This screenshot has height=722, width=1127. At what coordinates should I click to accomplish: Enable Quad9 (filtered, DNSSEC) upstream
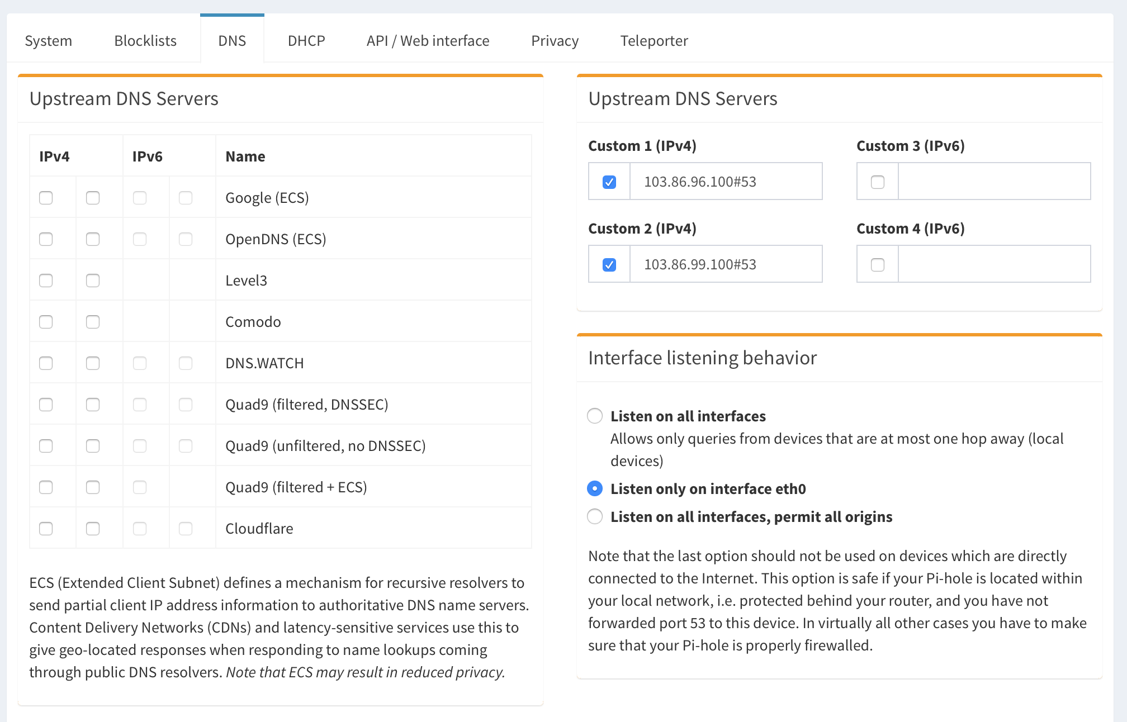45,403
